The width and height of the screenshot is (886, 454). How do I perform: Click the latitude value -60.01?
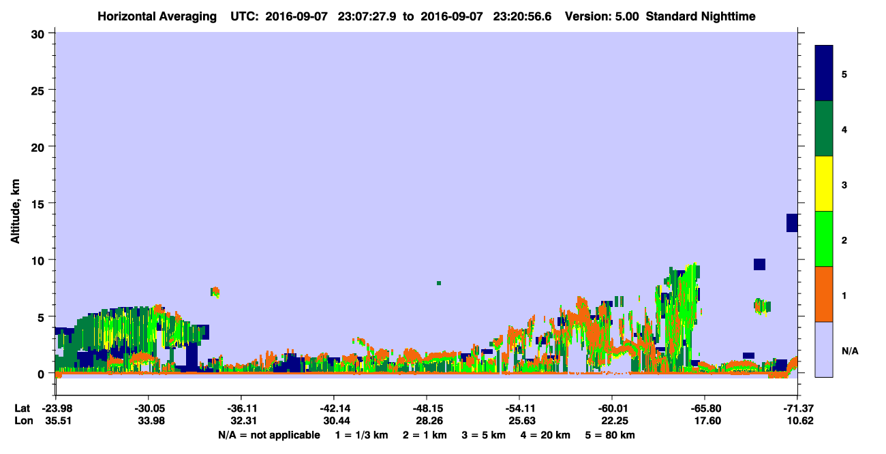point(612,408)
